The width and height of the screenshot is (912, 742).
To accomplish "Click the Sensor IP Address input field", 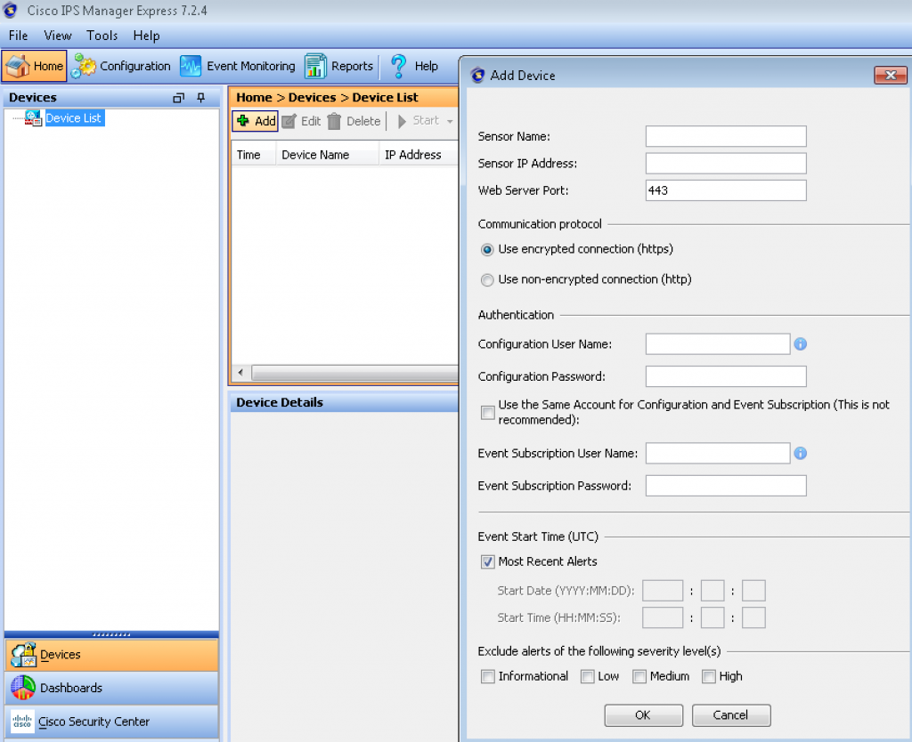I will pyautogui.click(x=726, y=164).
